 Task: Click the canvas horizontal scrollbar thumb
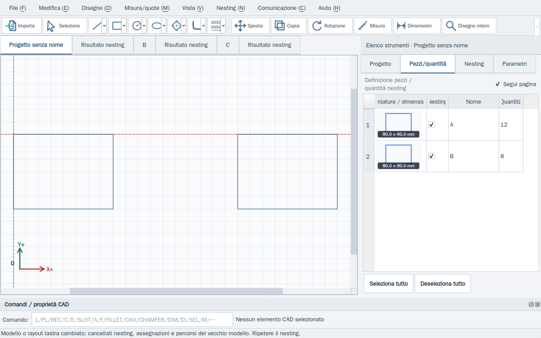coord(176,291)
